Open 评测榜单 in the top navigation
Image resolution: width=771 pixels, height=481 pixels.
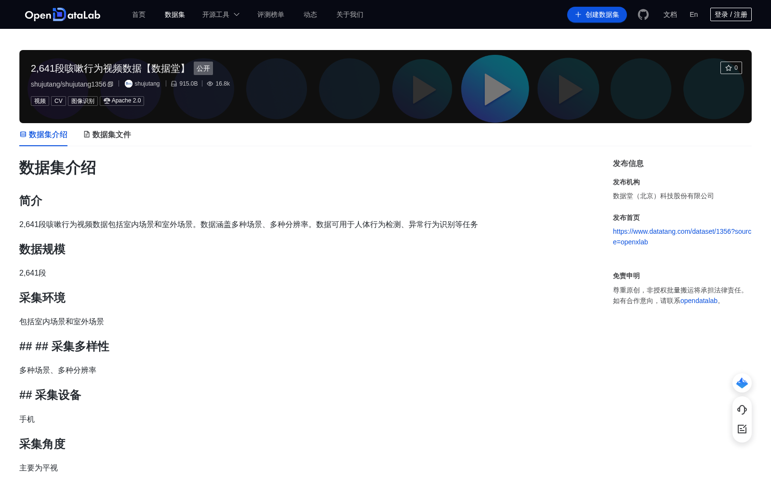(271, 14)
